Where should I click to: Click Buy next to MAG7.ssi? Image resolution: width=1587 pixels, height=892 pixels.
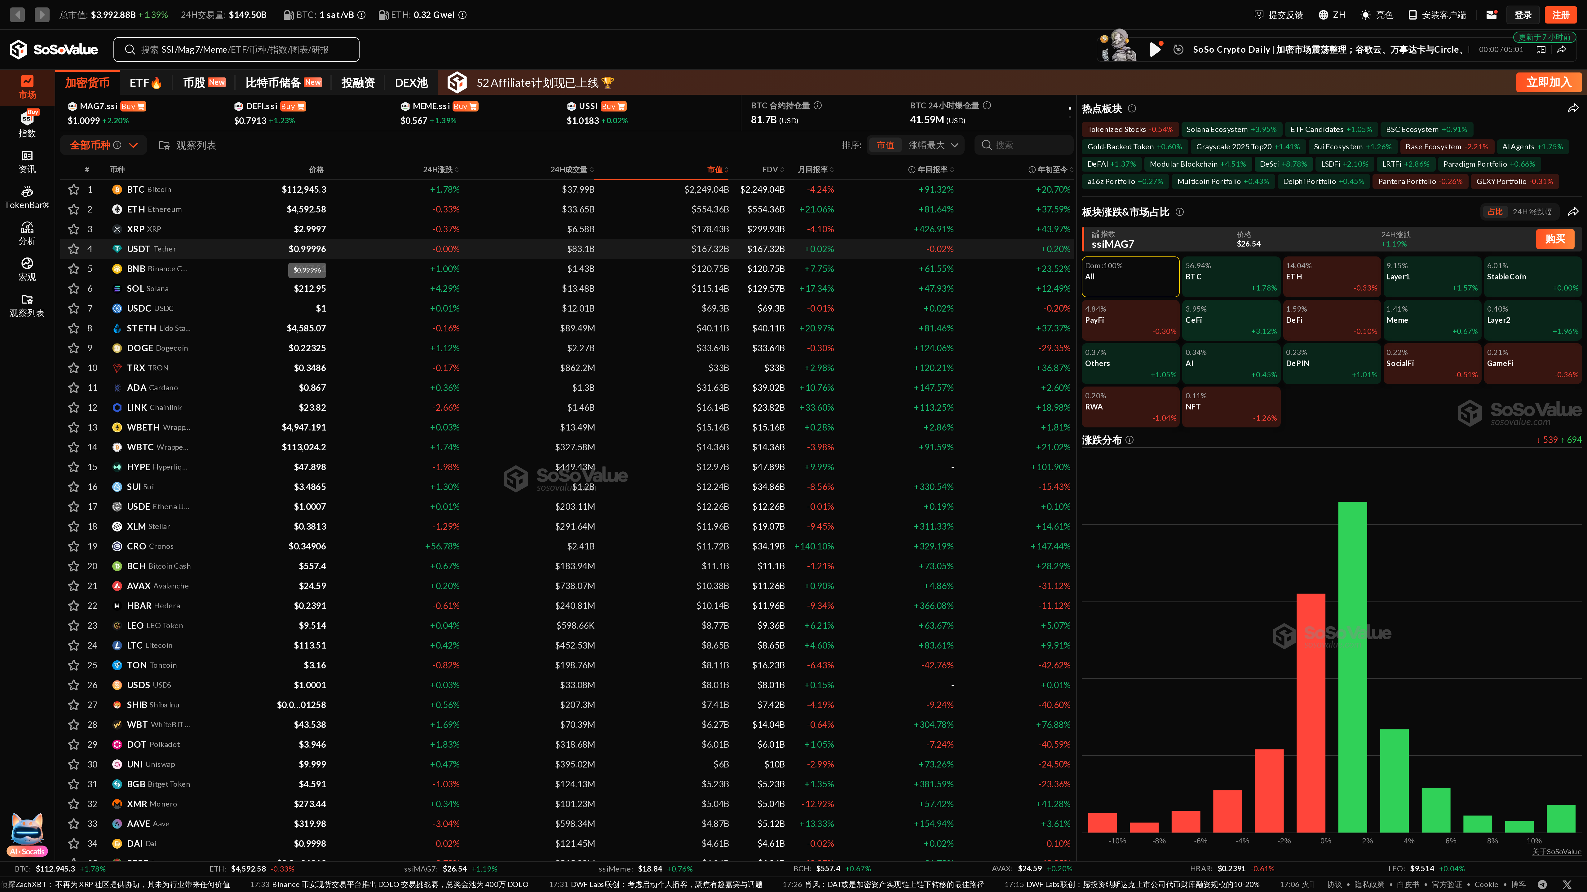click(x=132, y=107)
